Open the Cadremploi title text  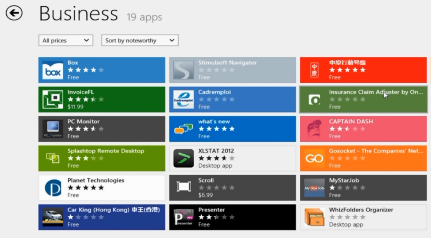tap(214, 92)
